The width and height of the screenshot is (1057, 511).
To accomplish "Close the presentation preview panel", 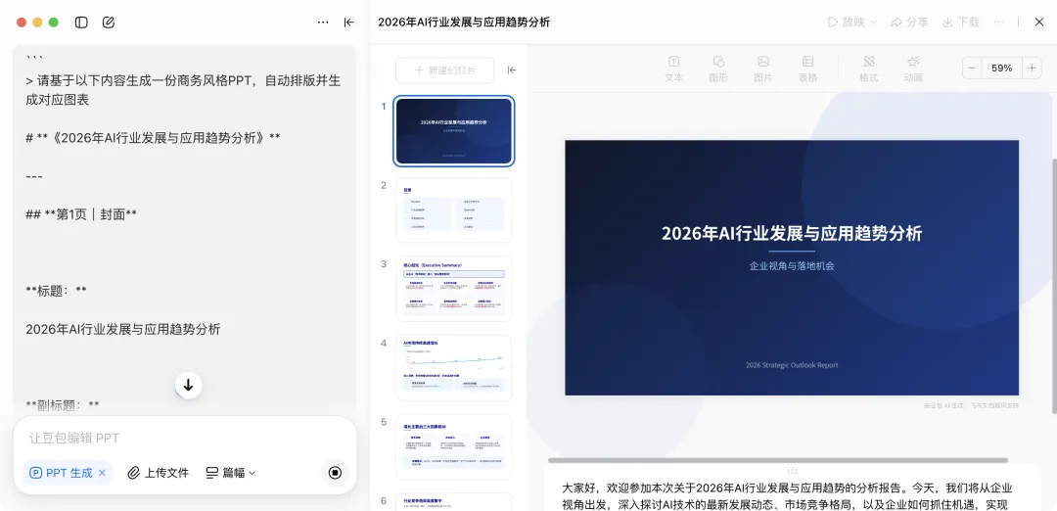I will click(1039, 23).
